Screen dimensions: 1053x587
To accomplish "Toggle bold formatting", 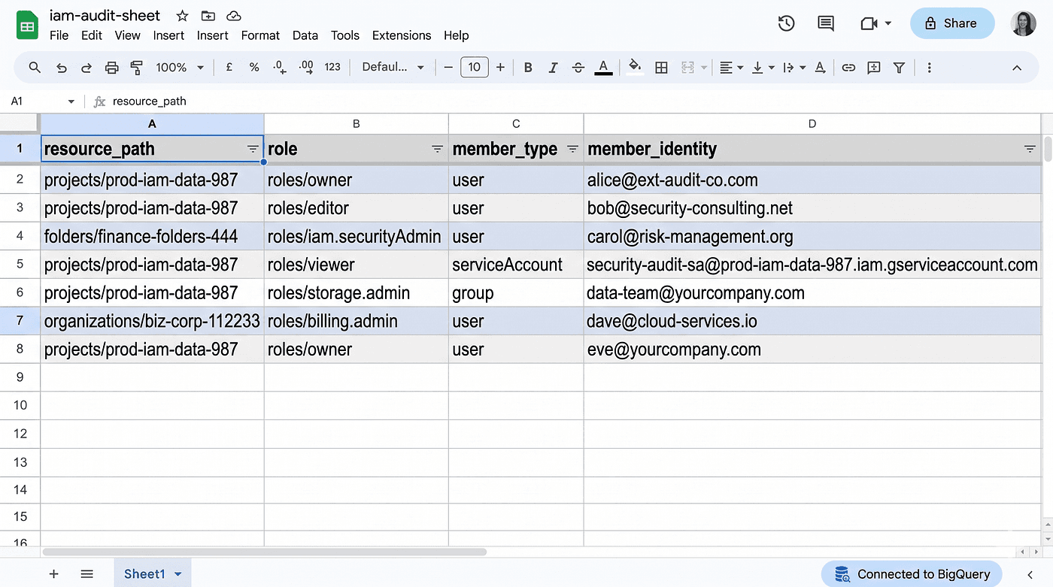I will pos(528,68).
